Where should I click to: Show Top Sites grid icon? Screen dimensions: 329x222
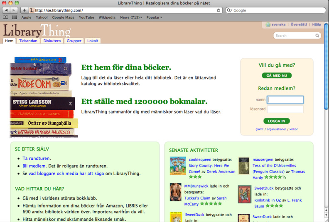click(x=15, y=17)
